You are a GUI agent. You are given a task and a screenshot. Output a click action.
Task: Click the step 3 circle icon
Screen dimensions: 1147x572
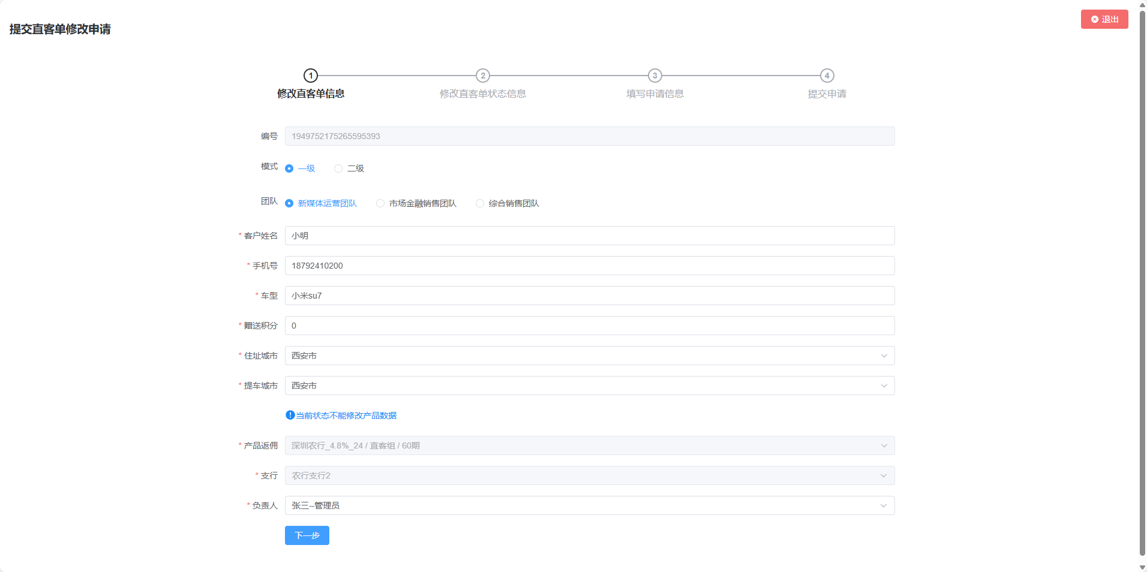[655, 76]
